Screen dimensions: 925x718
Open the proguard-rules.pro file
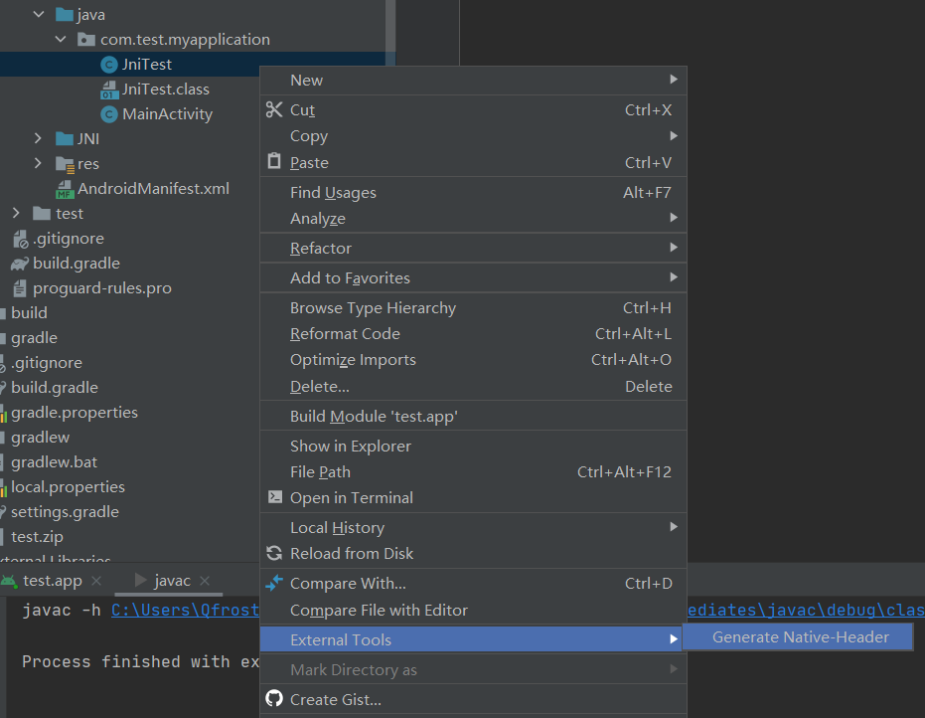101,288
